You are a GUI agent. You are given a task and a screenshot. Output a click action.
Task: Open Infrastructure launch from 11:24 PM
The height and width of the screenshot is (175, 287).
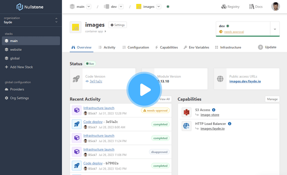coord(99,136)
